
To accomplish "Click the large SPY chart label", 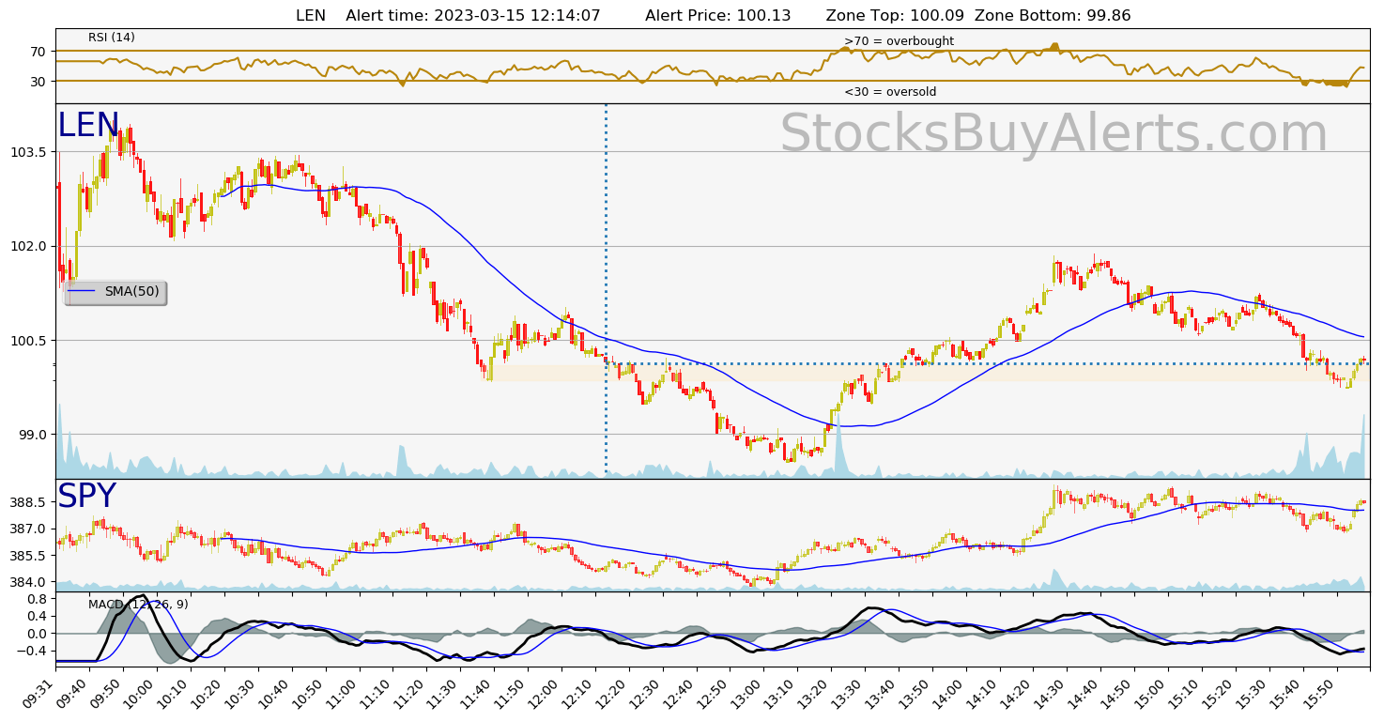I will point(86,497).
